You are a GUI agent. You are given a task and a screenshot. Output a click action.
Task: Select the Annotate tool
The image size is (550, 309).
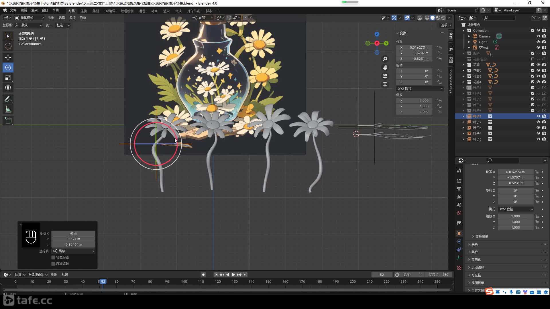pyautogui.click(x=8, y=99)
